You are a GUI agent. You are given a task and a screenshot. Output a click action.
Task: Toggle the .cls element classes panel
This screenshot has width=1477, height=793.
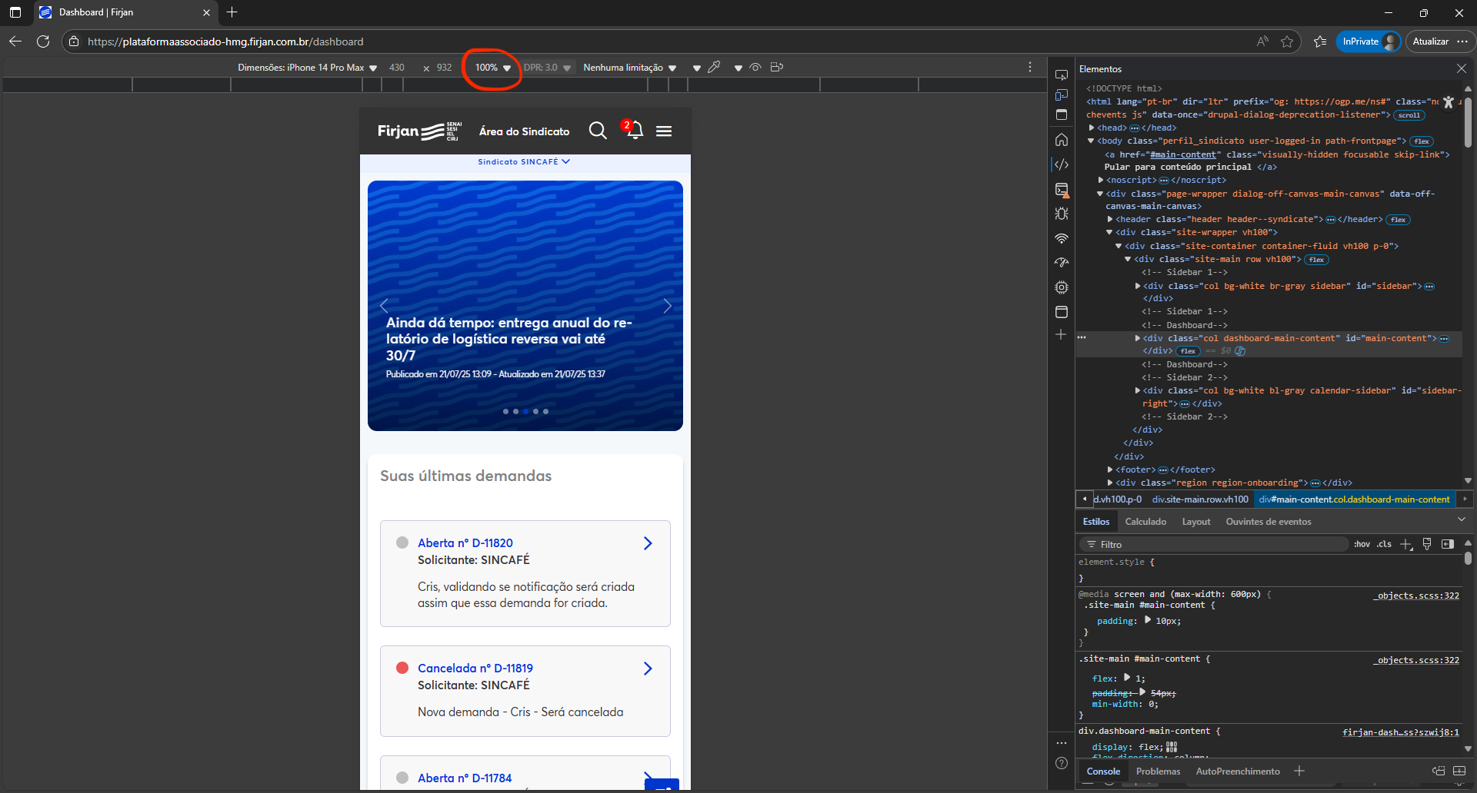tap(1384, 544)
